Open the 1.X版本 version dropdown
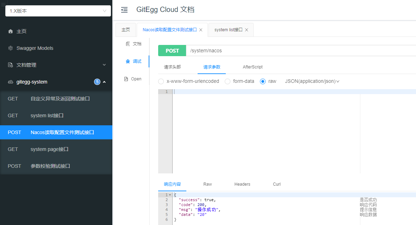 pos(58,11)
